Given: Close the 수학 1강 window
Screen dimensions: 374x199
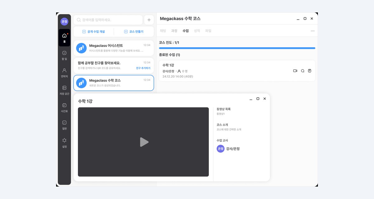Looking at the screenshot, I should 265,99.
